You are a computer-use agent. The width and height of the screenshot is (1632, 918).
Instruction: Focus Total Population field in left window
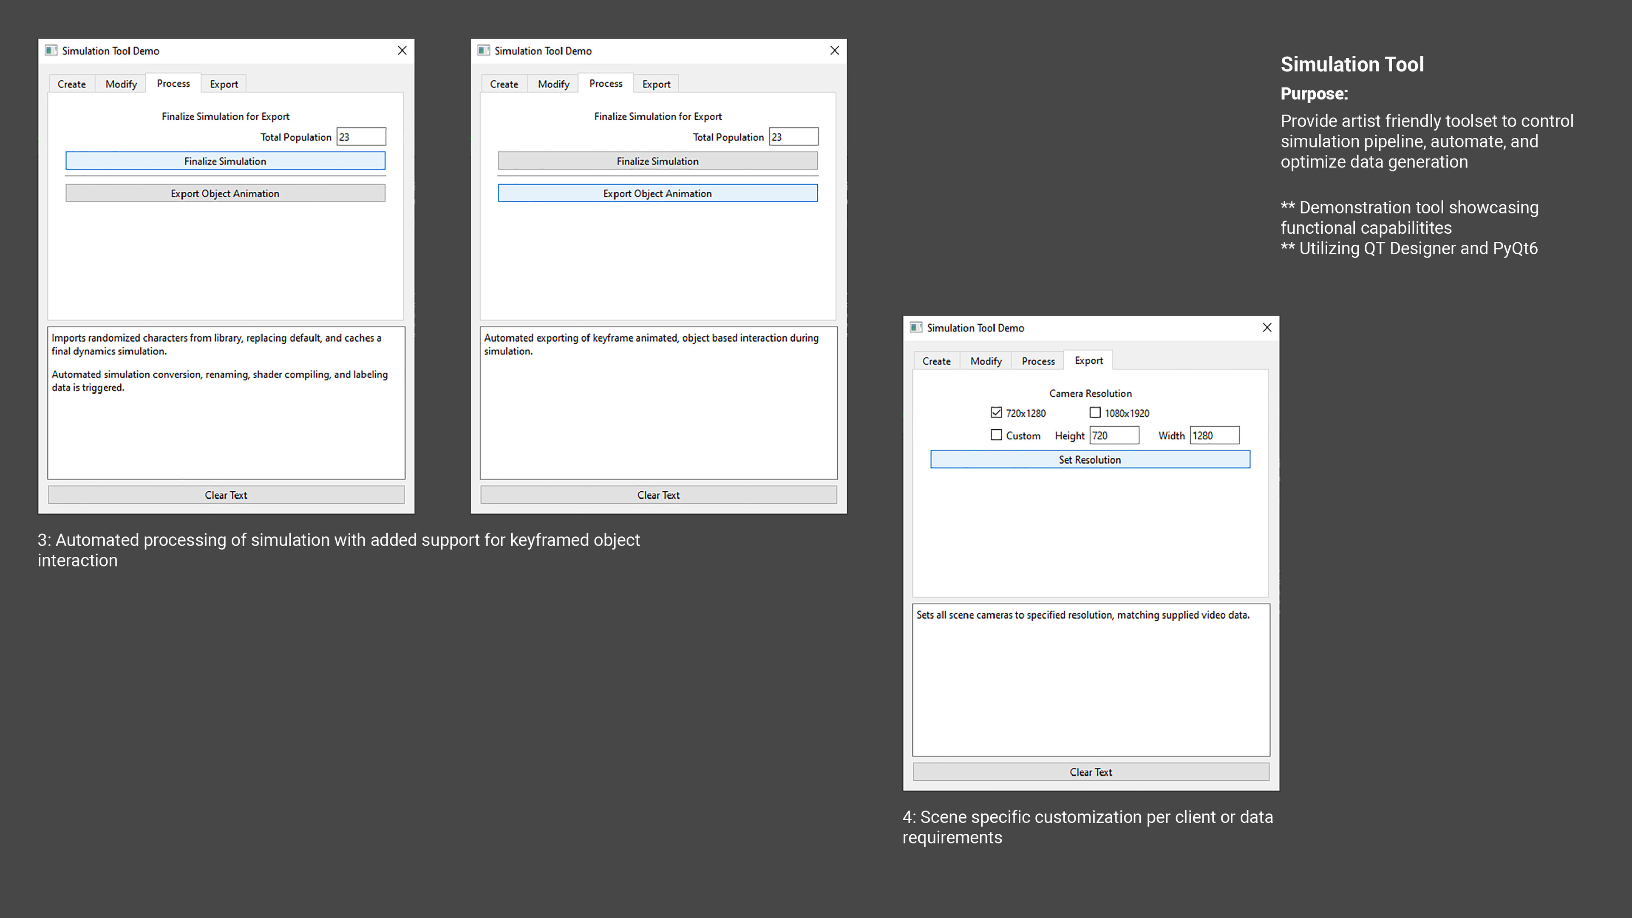pyautogui.click(x=361, y=136)
